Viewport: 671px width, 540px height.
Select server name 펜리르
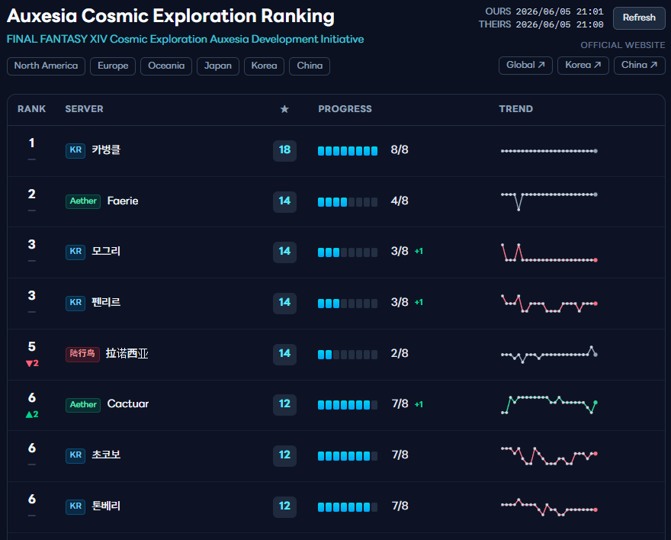point(106,302)
